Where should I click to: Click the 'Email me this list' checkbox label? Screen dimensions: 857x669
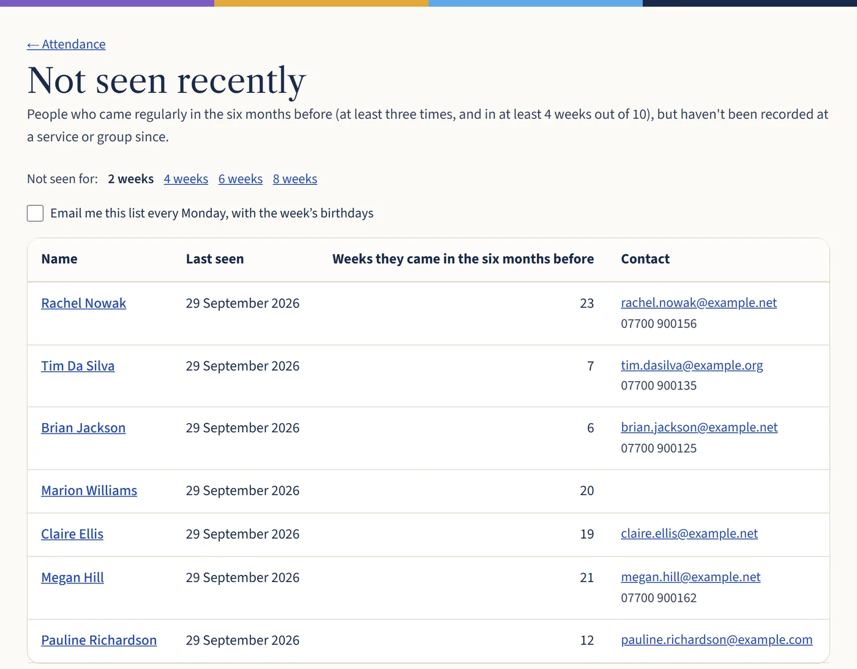(x=212, y=213)
